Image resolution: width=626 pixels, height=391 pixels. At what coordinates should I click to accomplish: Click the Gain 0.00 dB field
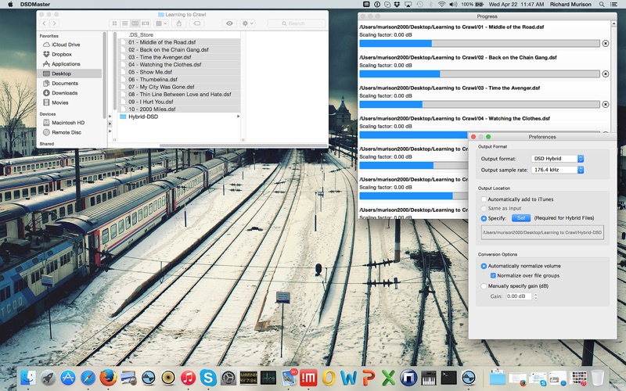[519, 296]
